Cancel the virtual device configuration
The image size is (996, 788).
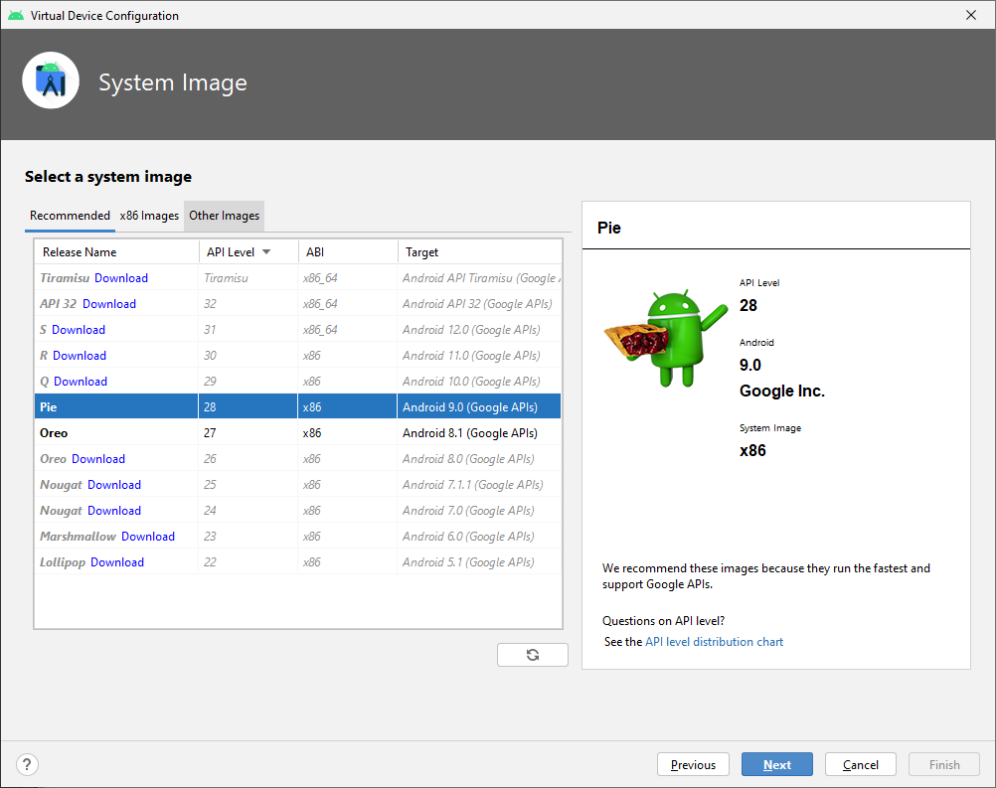860,764
